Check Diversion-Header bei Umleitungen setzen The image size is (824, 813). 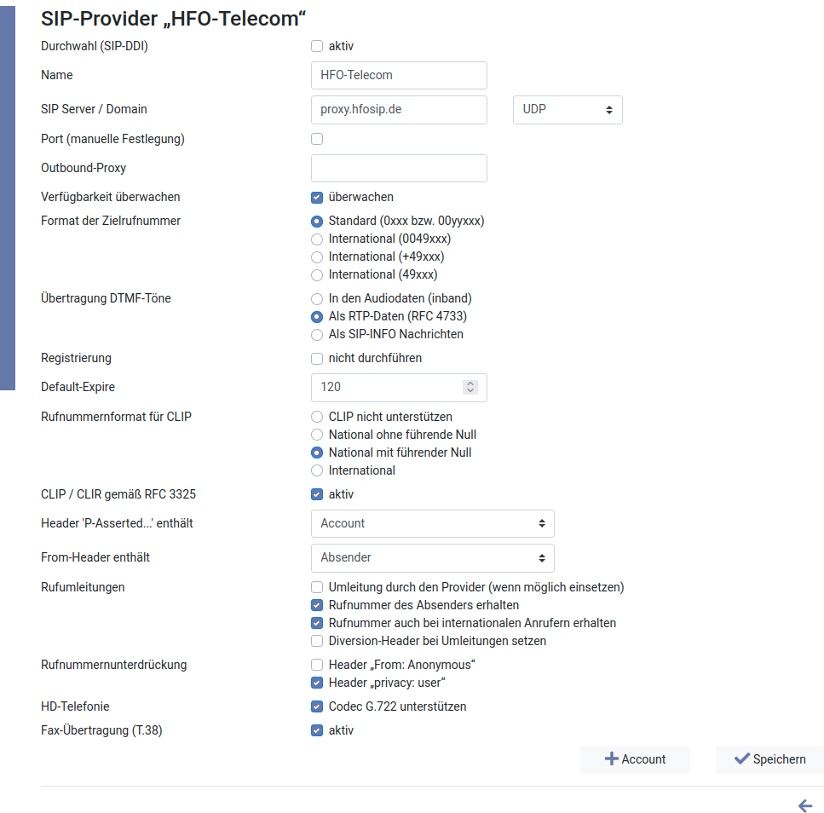pos(317,641)
